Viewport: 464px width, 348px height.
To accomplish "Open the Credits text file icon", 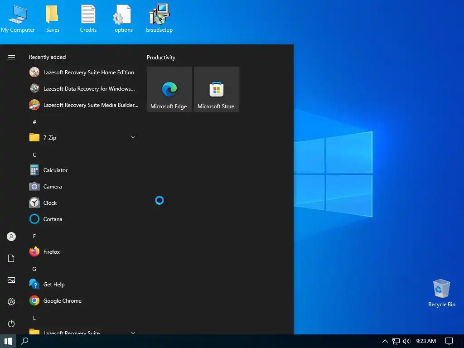I will 88,18.
